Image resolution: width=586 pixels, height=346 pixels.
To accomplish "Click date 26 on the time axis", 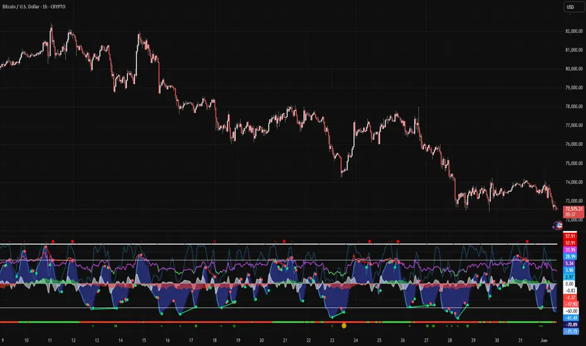I will (x=403, y=340).
